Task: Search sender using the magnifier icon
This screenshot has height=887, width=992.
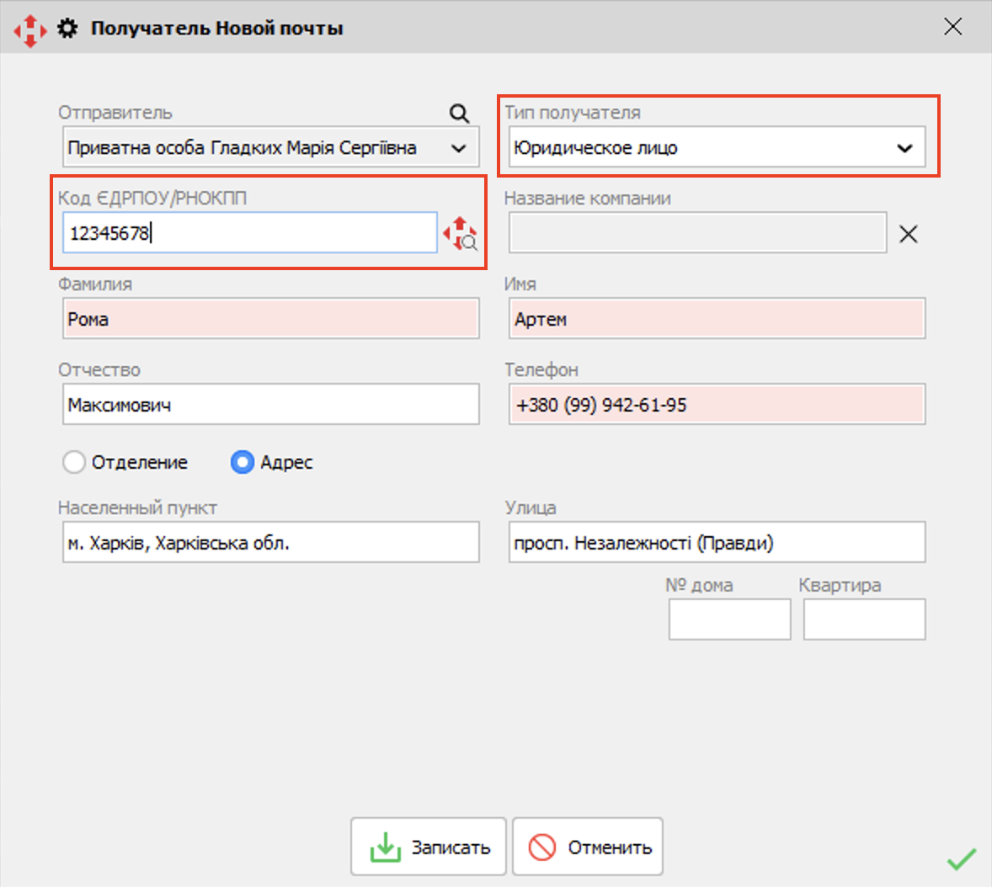Action: (x=459, y=113)
